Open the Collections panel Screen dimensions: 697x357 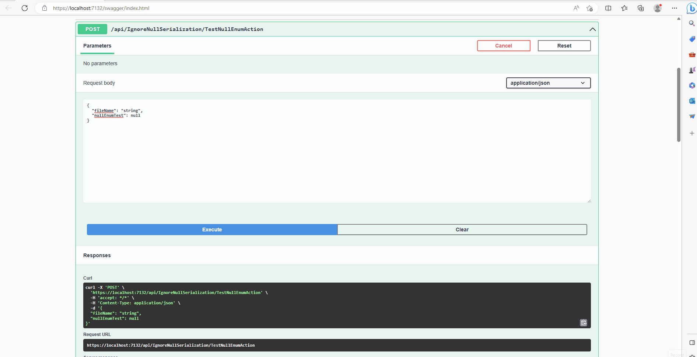[641, 8]
